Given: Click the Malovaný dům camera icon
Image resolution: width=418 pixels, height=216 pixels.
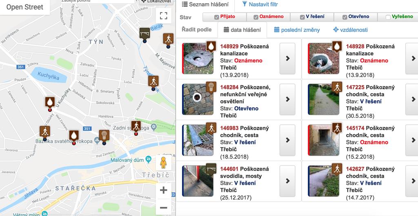Looking at the screenshot, I should point(148,160).
